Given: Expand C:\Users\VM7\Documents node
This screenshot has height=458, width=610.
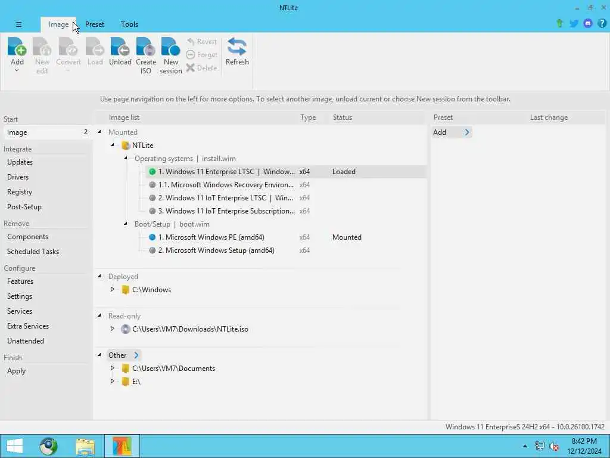Looking at the screenshot, I should [x=113, y=368].
